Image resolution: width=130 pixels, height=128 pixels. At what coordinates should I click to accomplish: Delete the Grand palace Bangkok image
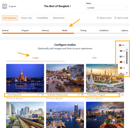coord(122,95)
